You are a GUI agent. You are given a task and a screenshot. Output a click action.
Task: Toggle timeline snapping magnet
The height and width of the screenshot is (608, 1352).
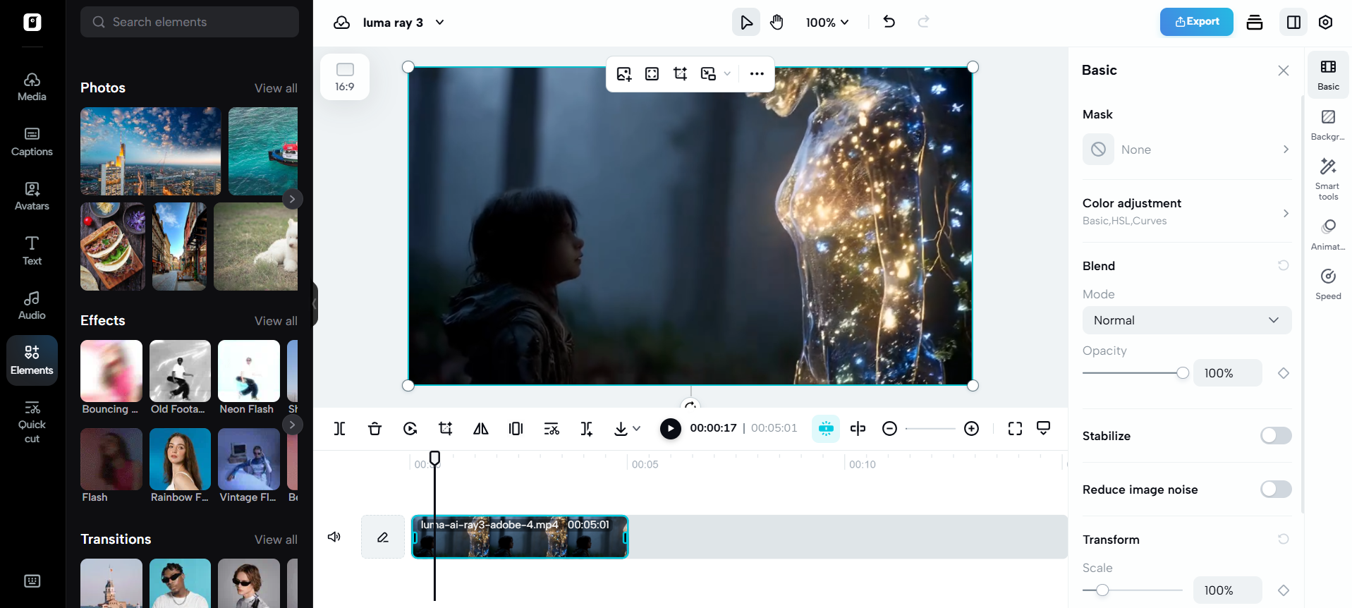click(x=826, y=428)
